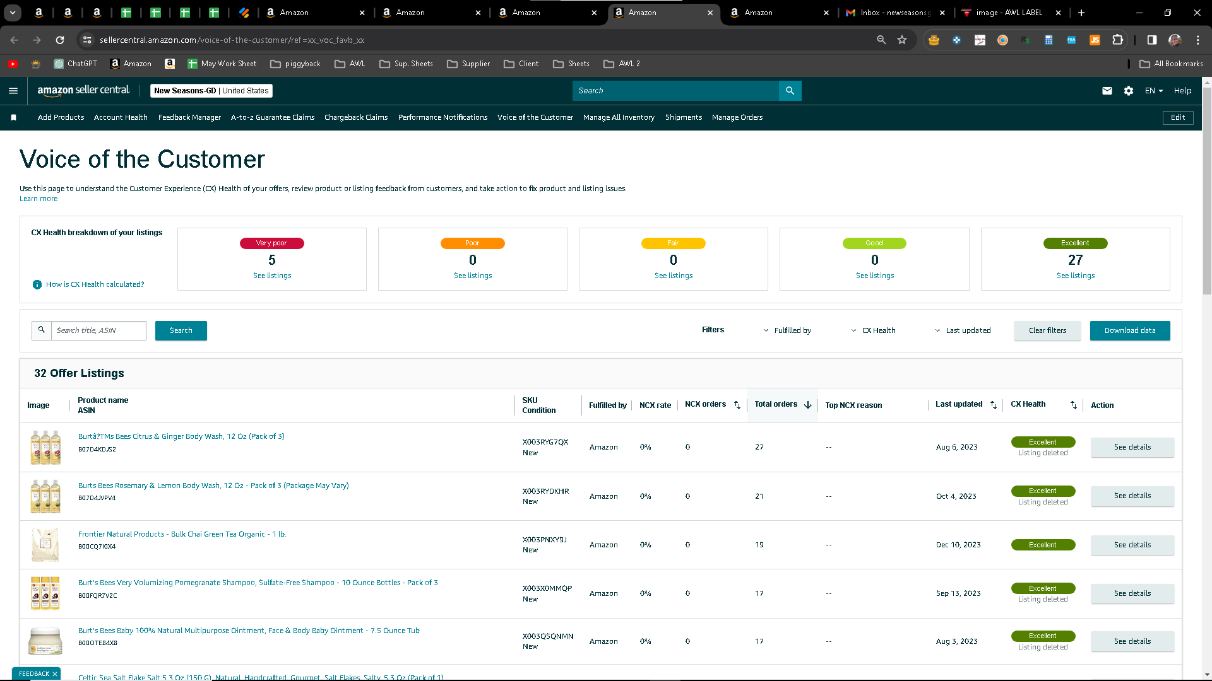The image size is (1212, 681).
Task: Sort by the Last updated column arrows
Action: click(x=994, y=405)
